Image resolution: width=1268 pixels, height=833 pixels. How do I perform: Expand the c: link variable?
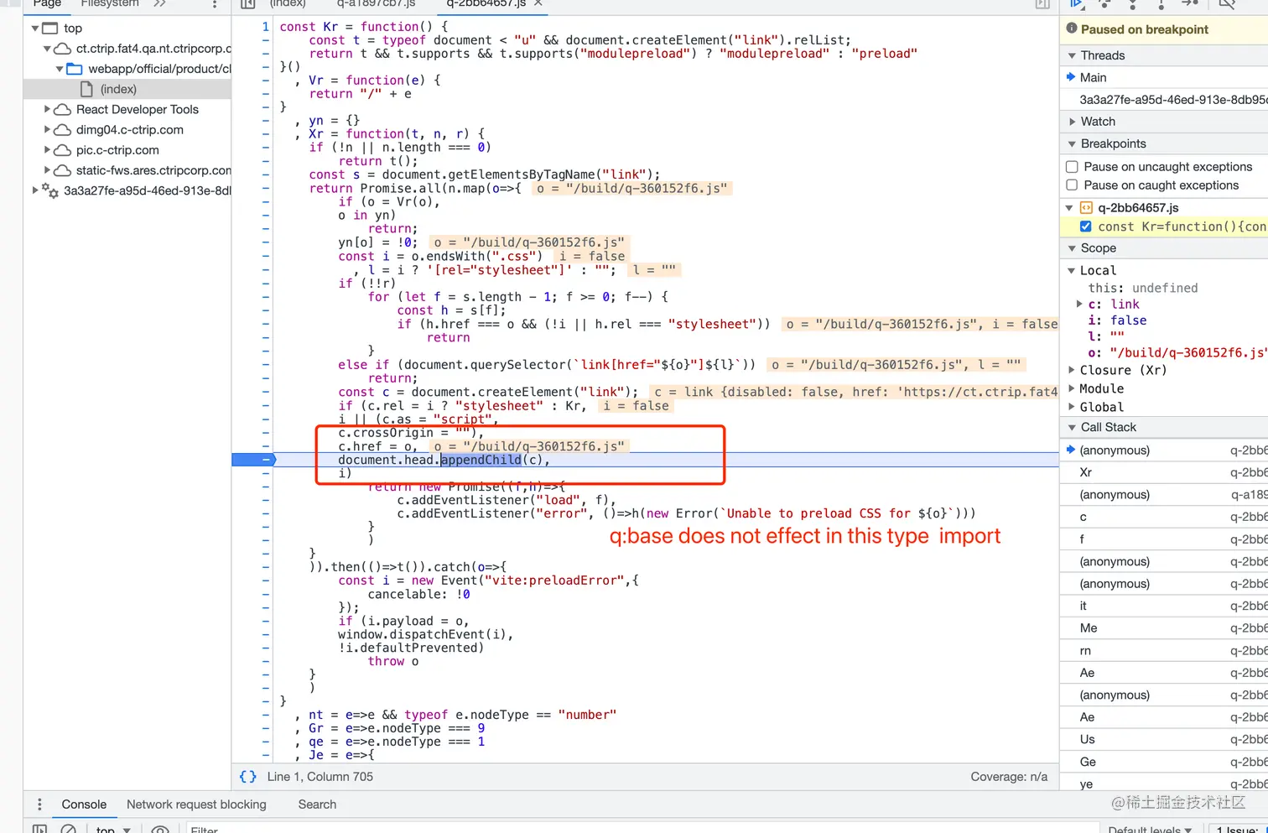pyautogui.click(x=1080, y=304)
